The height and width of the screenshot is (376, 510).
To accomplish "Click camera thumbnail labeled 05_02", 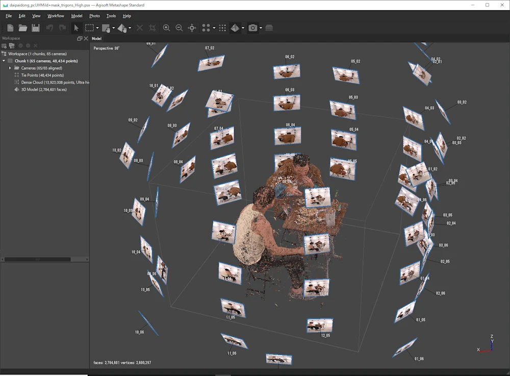I will (x=346, y=75).
